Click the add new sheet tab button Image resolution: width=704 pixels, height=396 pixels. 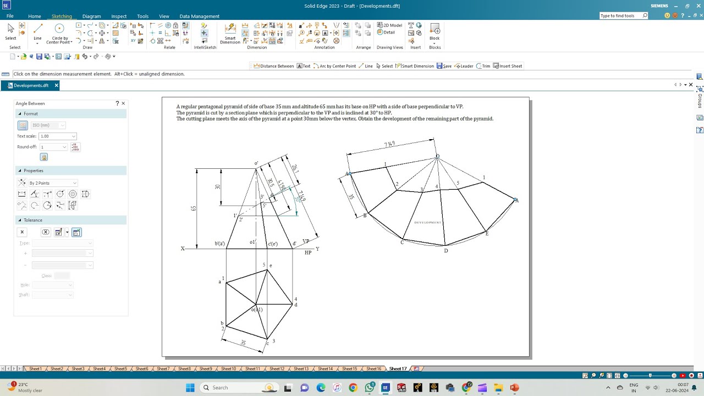click(x=416, y=369)
